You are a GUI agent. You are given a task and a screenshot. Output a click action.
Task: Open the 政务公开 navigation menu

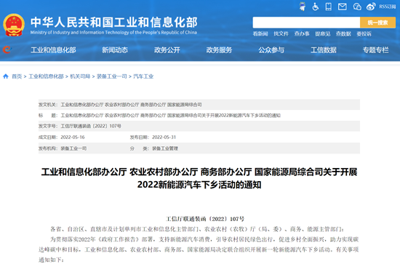167,50
